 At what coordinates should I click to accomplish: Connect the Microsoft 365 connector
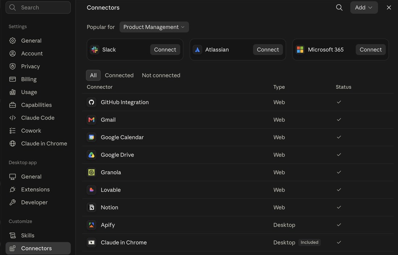pos(371,49)
